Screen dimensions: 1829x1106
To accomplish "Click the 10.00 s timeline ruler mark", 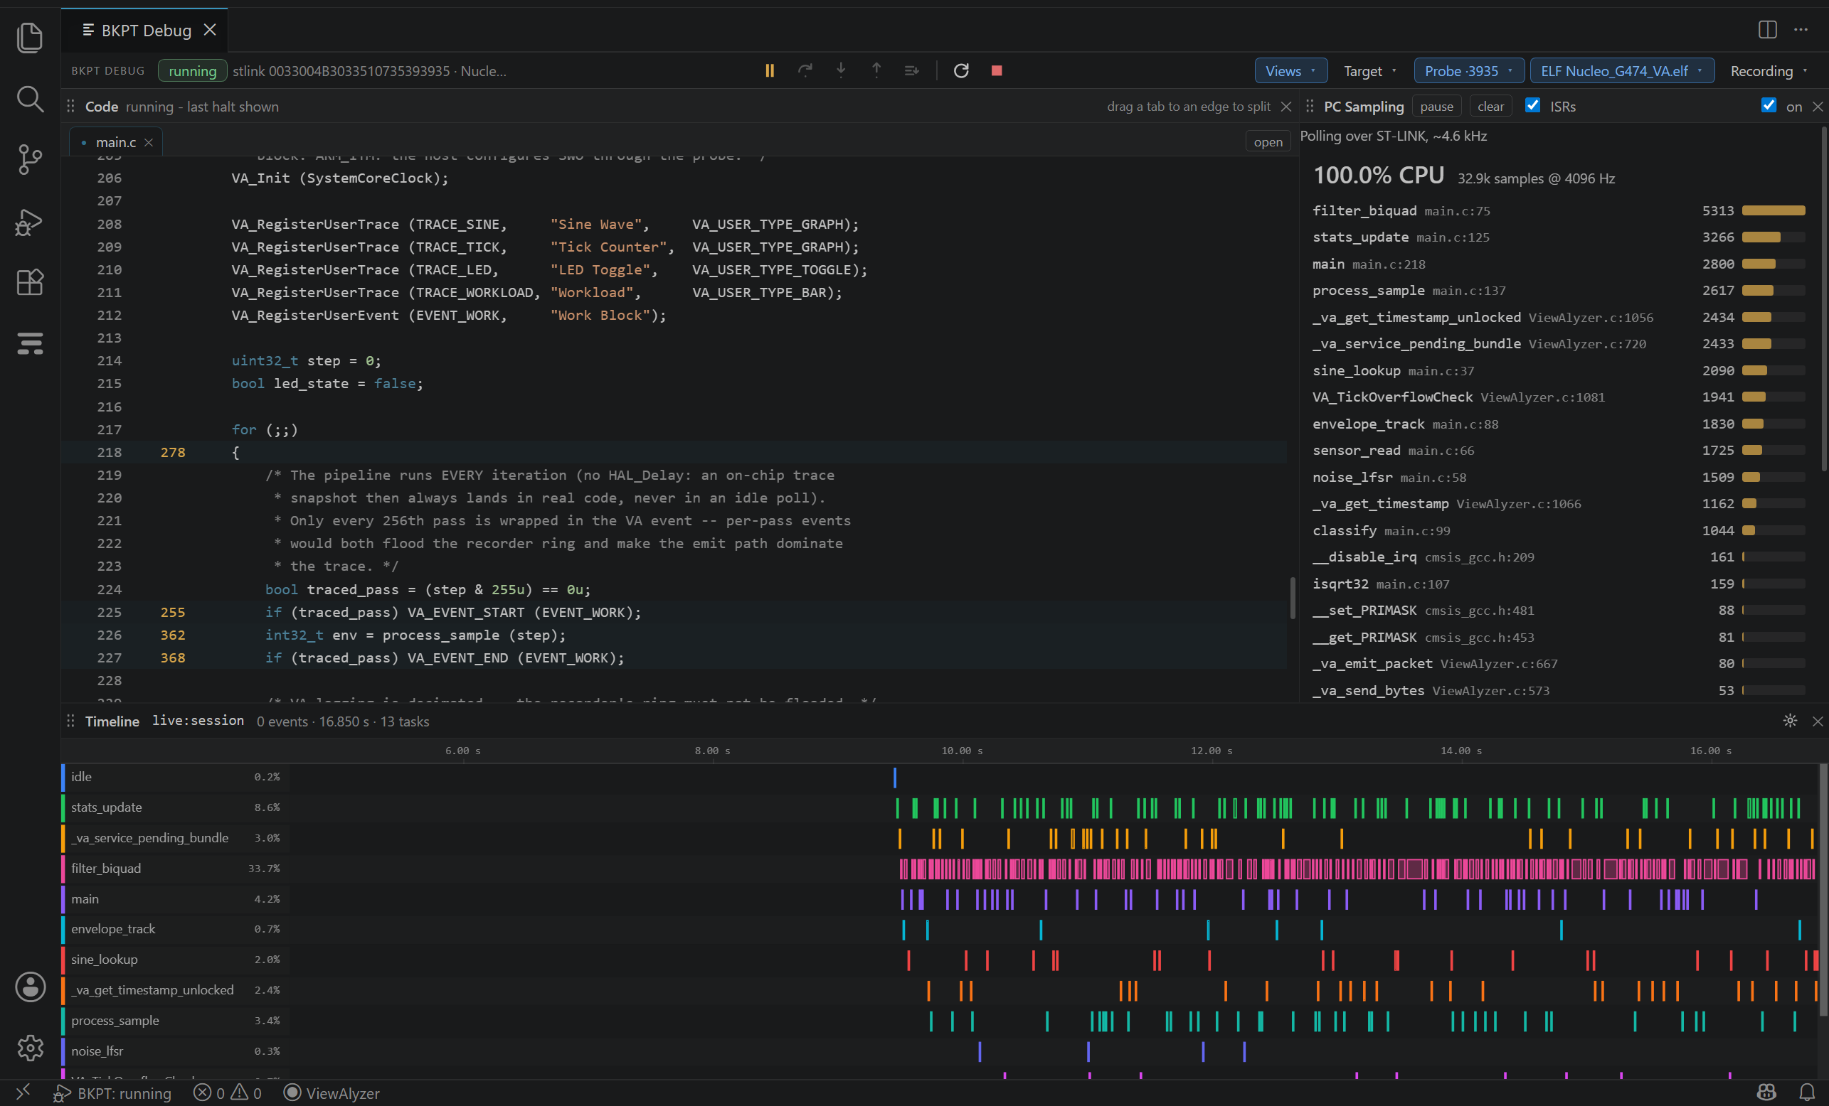I will click(961, 751).
